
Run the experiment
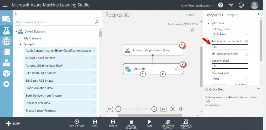coord(149,123)
